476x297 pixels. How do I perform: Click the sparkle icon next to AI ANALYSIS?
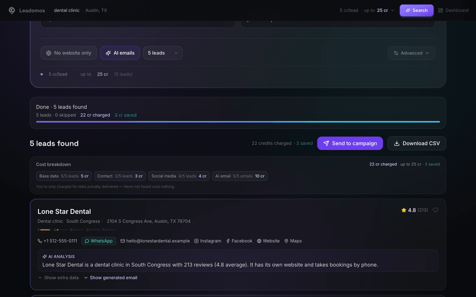point(45,257)
